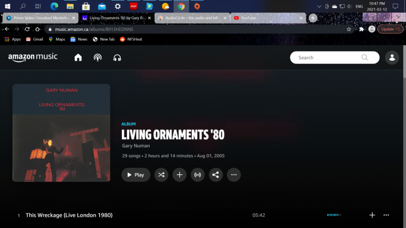Add This Wreckage track to library

click(372, 215)
